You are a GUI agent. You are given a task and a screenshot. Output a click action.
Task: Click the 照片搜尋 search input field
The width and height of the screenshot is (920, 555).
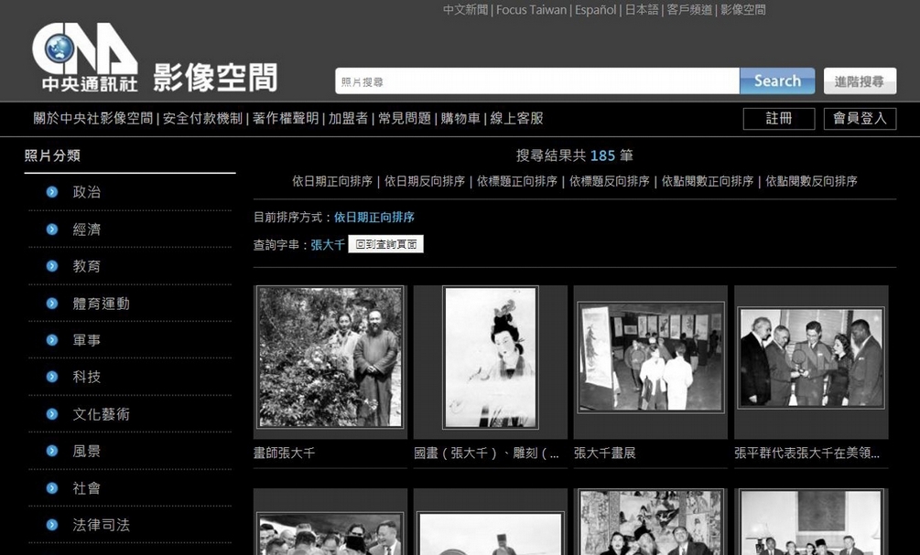click(536, 80)
